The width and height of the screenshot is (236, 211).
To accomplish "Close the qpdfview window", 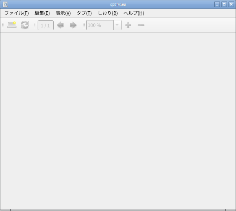I will pos(231,5).
